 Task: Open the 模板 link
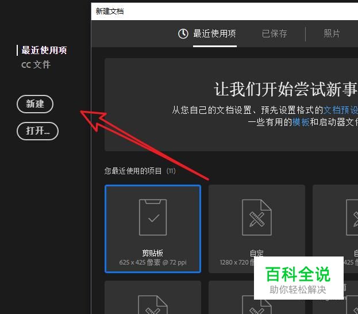click(x=301, y=122)
